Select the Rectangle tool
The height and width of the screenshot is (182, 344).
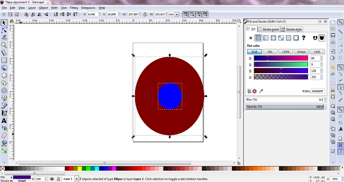[4, 60]
